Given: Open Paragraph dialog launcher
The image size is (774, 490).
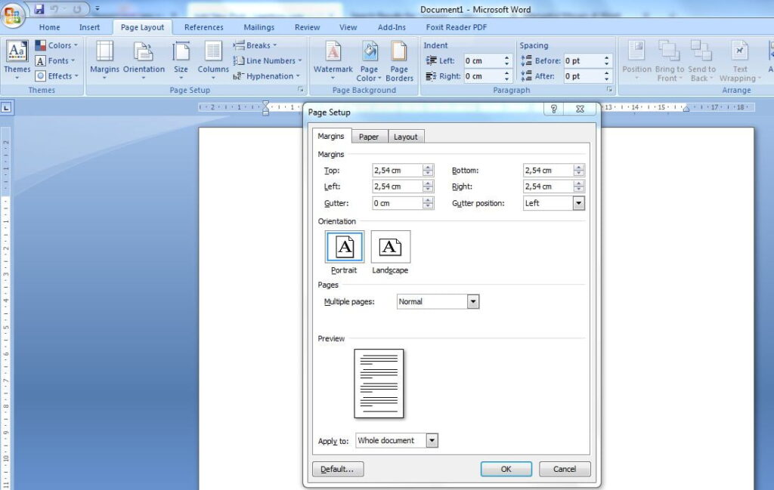Looking at the screenshot, I should coord(610,90).
